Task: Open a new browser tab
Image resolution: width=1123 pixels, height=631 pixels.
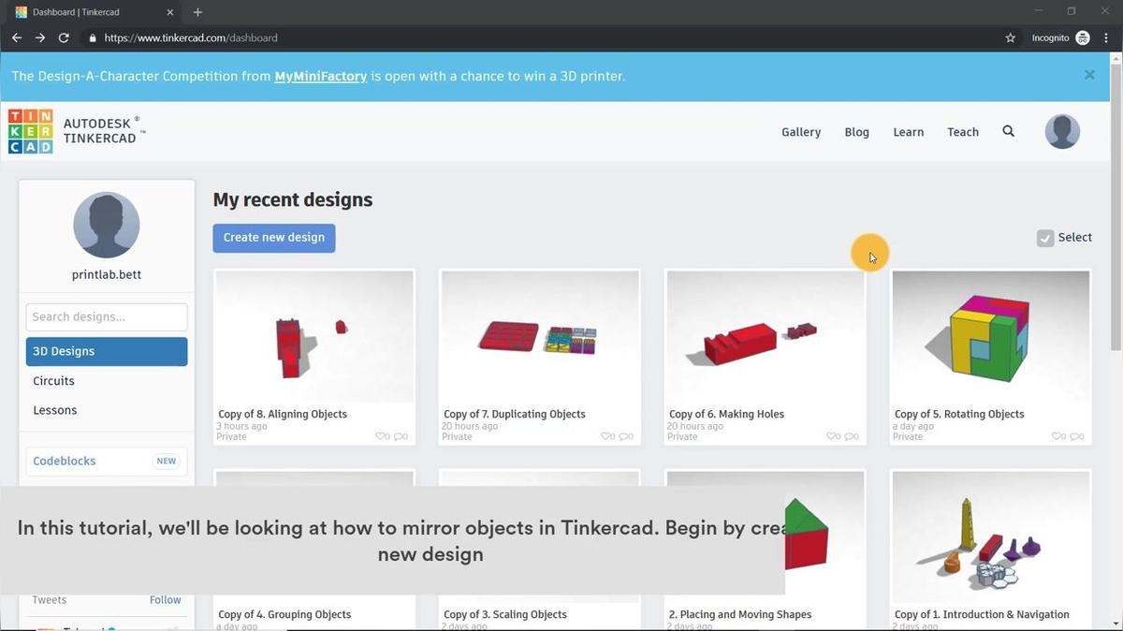Action: (197, 12)
